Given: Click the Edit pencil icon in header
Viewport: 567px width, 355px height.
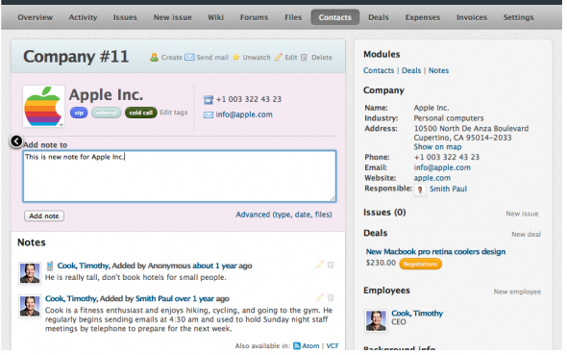Looking at the screenshot, I should (x=278, y=57).
